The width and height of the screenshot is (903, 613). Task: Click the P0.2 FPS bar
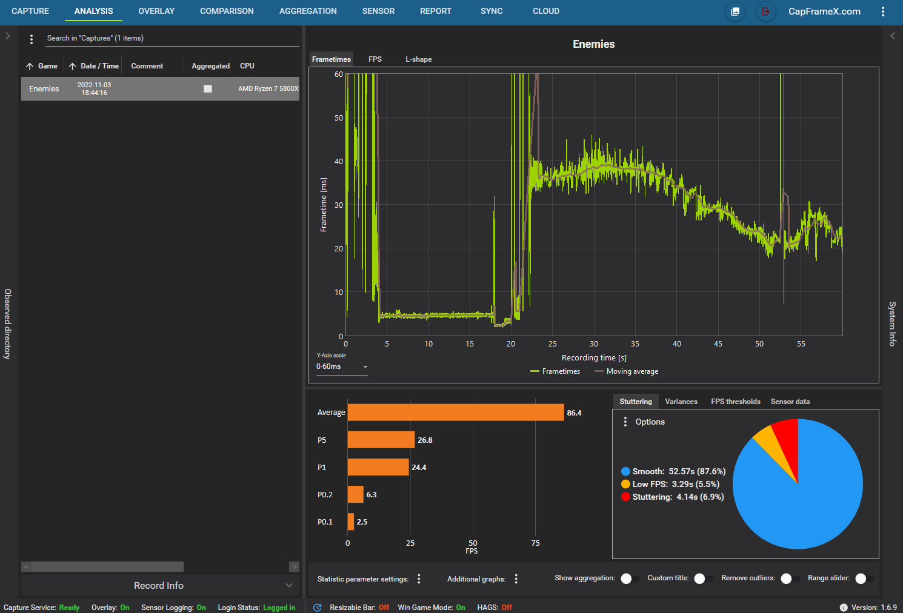point(356,494)
